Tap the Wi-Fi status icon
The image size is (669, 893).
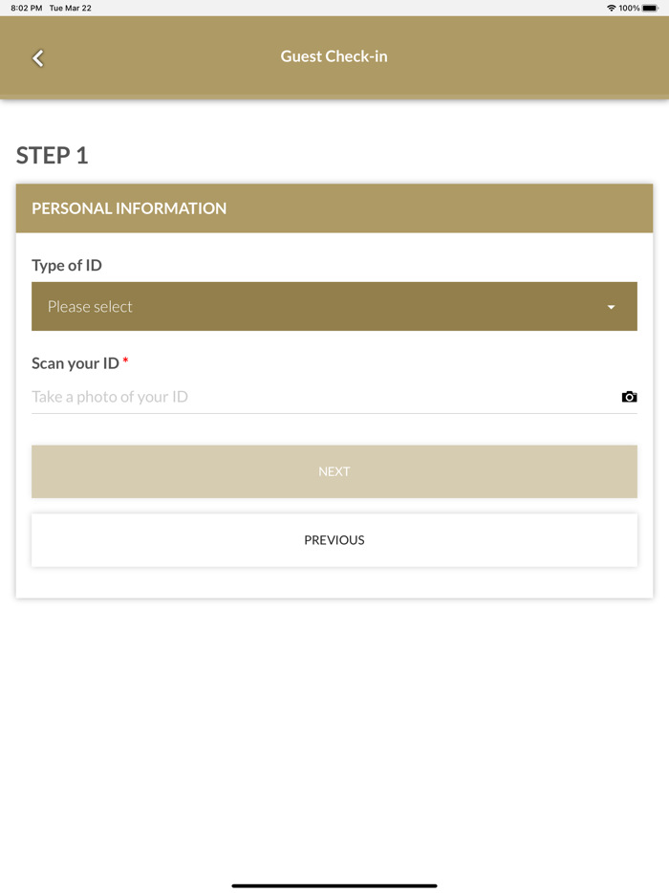tap(611, 8)
